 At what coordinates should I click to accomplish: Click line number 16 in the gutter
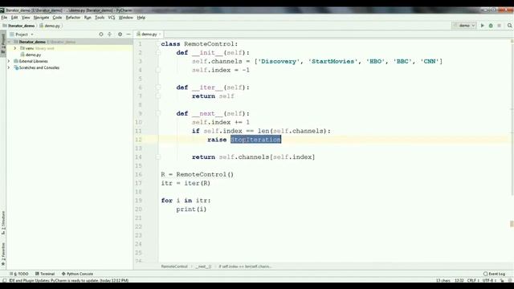[x=139, y=175]
